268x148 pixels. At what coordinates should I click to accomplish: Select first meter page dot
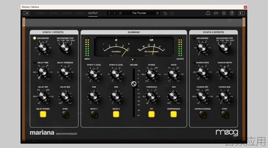(133, 60)
